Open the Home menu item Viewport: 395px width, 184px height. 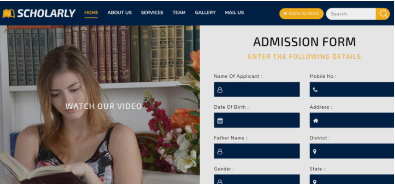point(91,13)
